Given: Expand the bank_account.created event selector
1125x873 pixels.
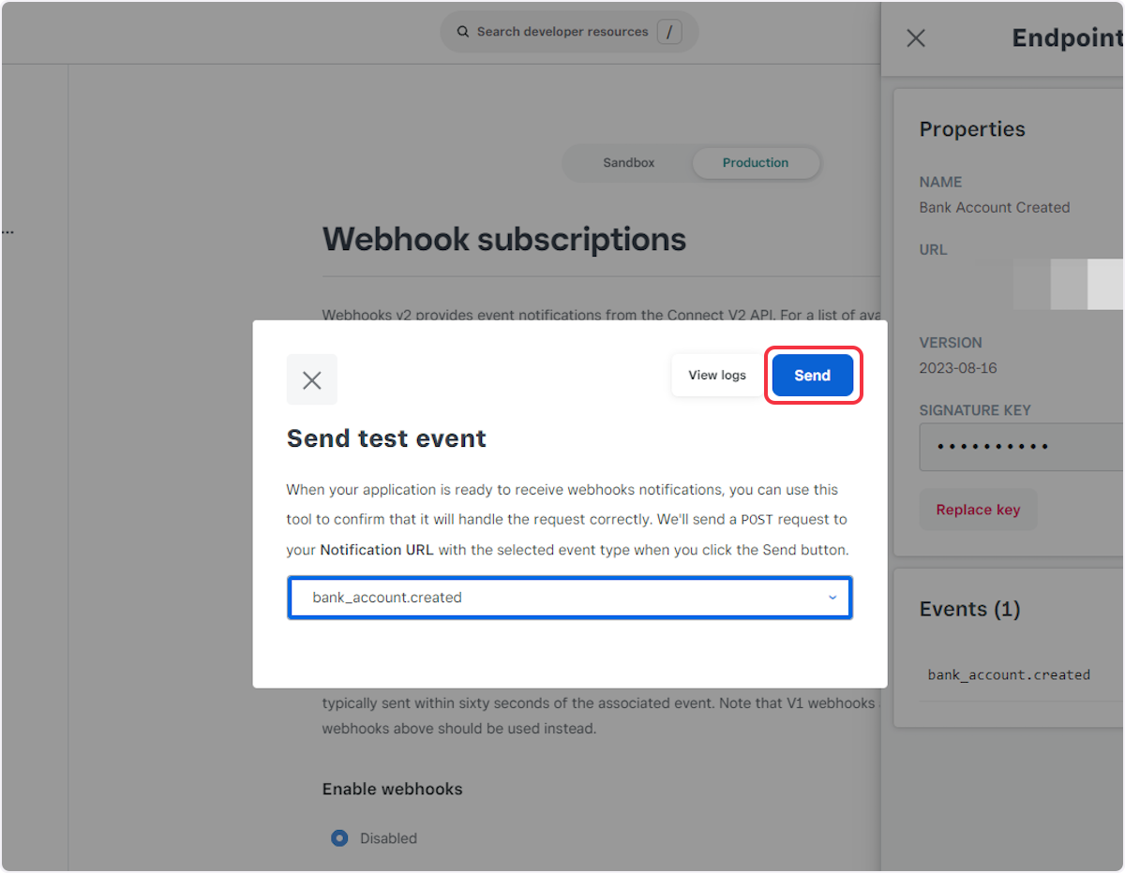Looking at the screenshot, I should click(569, 597).
